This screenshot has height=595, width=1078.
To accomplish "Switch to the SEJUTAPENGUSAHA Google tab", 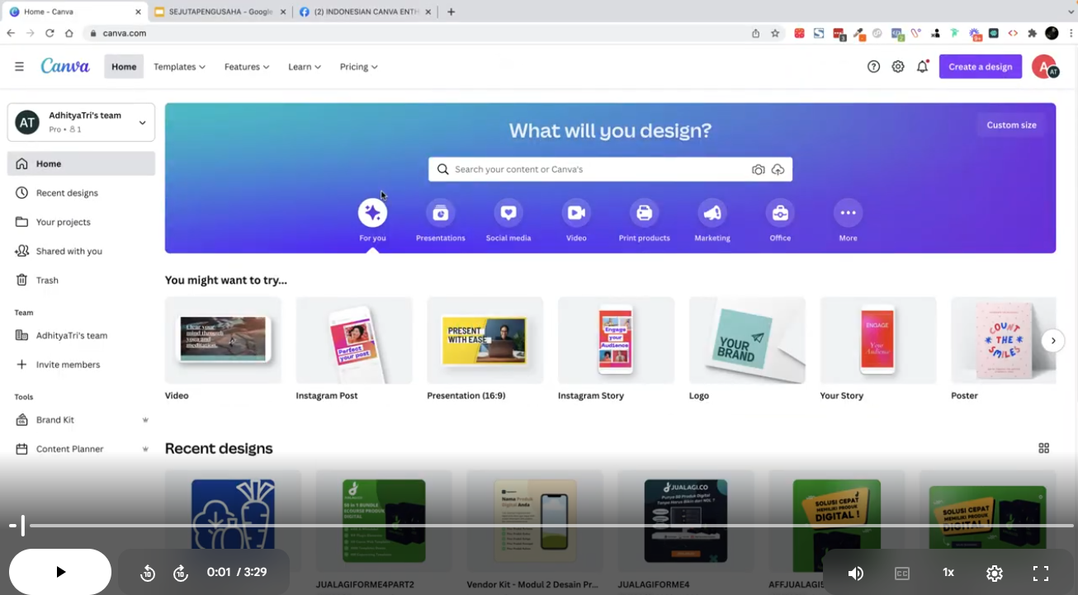I will 220,12.
